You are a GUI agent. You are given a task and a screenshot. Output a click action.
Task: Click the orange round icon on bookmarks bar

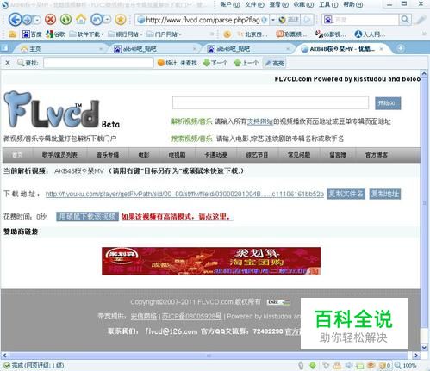point(227,34)
